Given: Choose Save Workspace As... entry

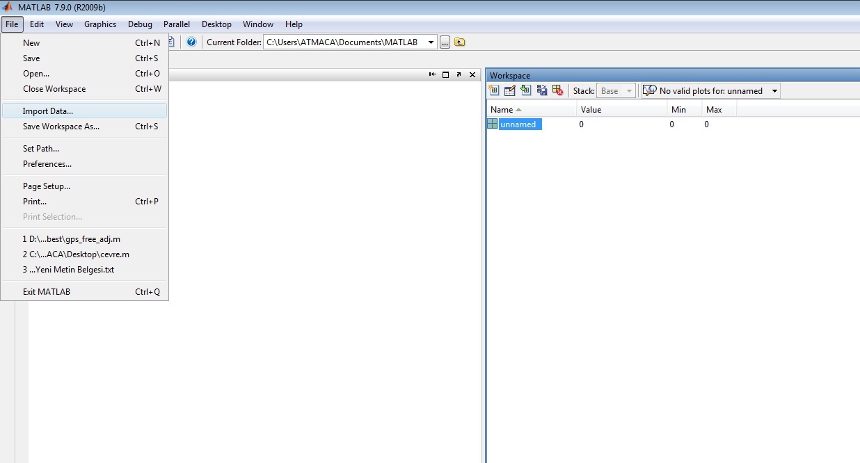Looking at the screenshot, I should (84, 127).
